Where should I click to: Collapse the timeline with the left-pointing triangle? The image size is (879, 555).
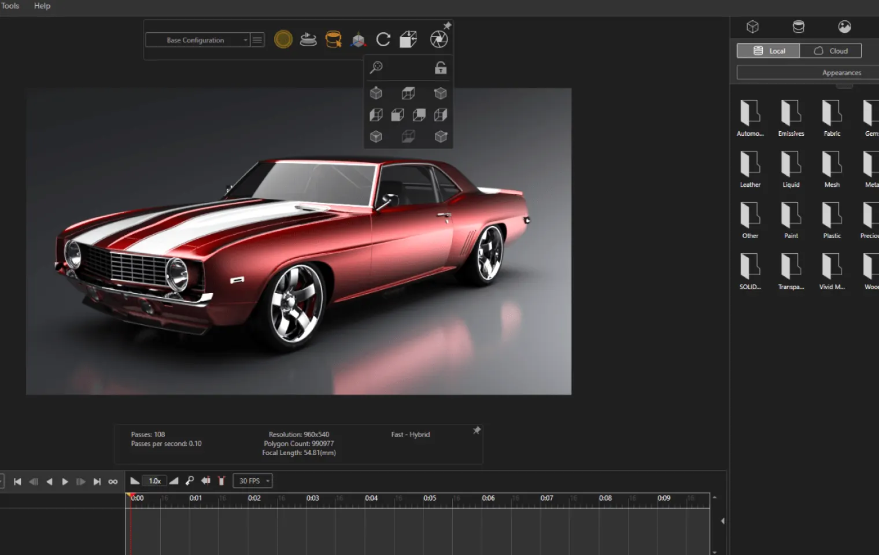722,521
